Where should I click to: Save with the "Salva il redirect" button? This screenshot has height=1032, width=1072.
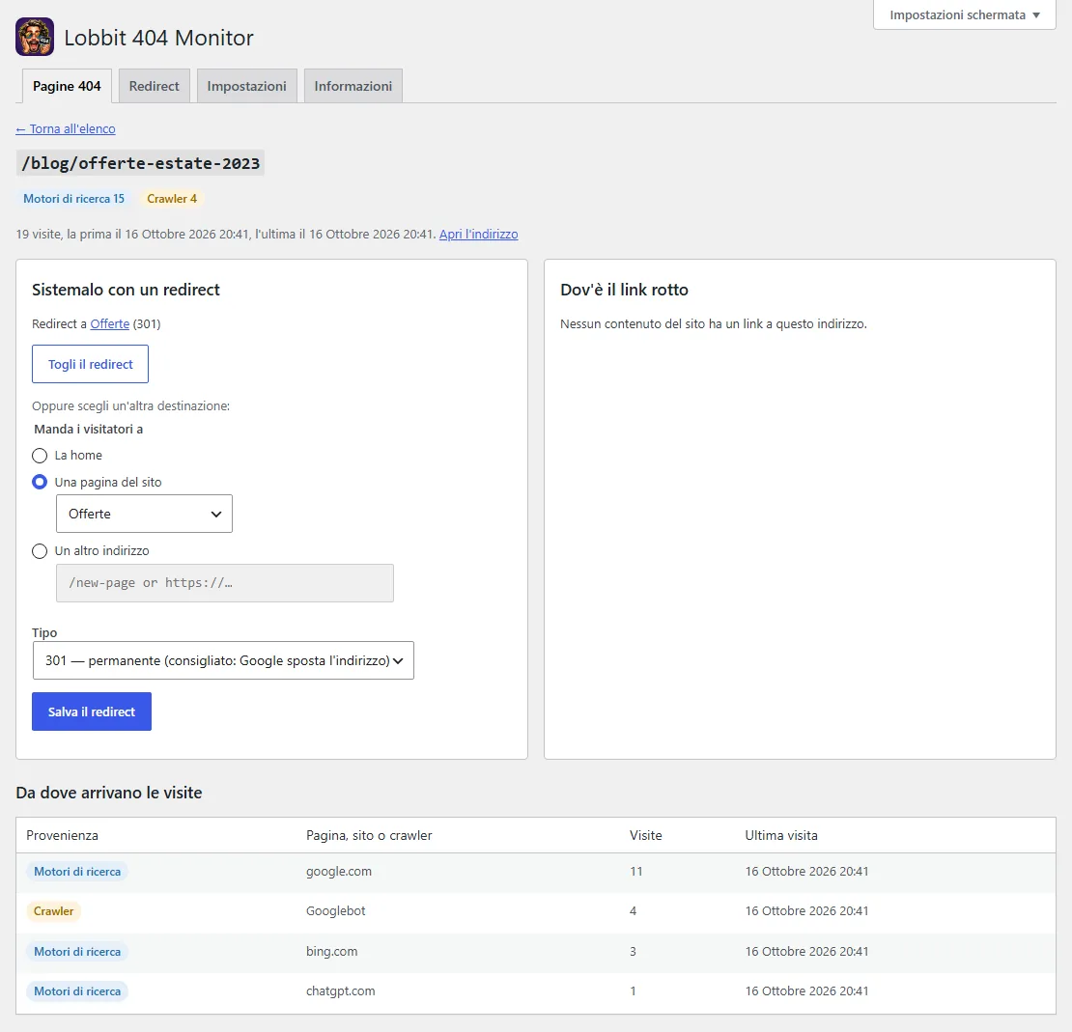[92, 711]
